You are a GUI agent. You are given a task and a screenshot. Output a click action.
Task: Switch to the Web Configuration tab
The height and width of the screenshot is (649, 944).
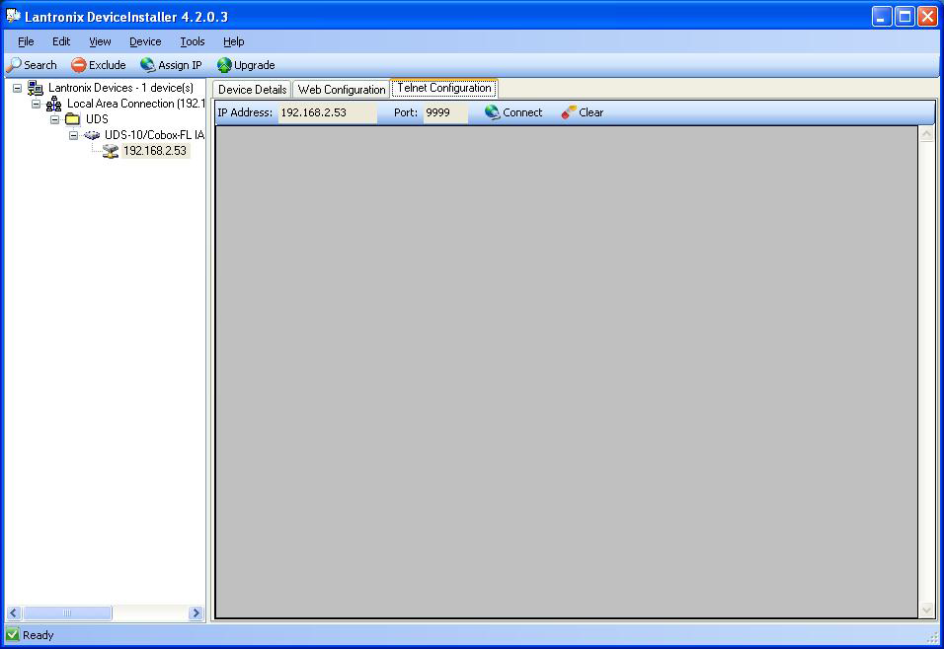342,90
